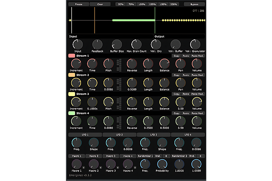Click the Stream 4 step grid
The width and height of the screenshot is (272, 181).
tap(119, 122)
